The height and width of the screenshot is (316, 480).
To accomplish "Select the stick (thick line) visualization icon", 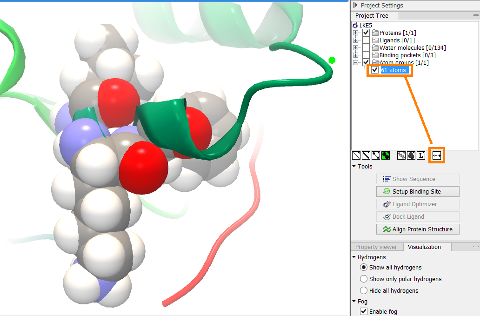I will coord(366,155).
